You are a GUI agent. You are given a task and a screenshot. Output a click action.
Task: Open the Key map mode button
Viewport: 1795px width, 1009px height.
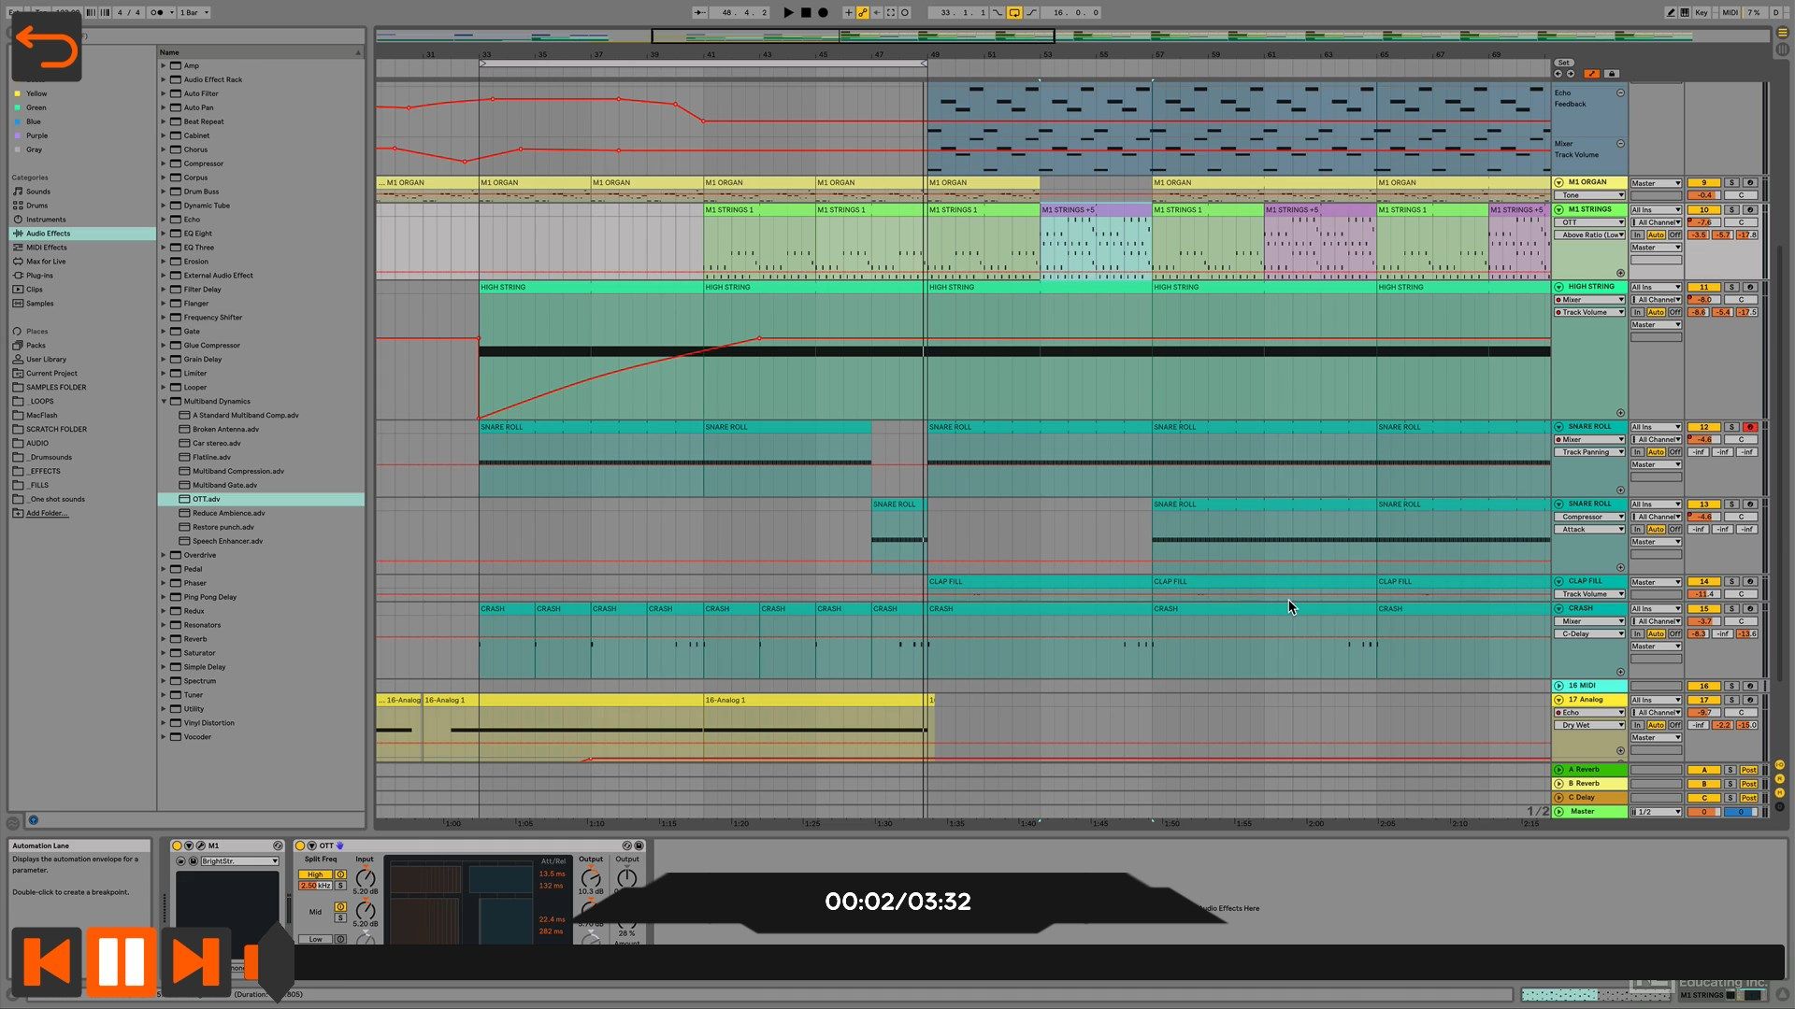(x=1702, y=12)
